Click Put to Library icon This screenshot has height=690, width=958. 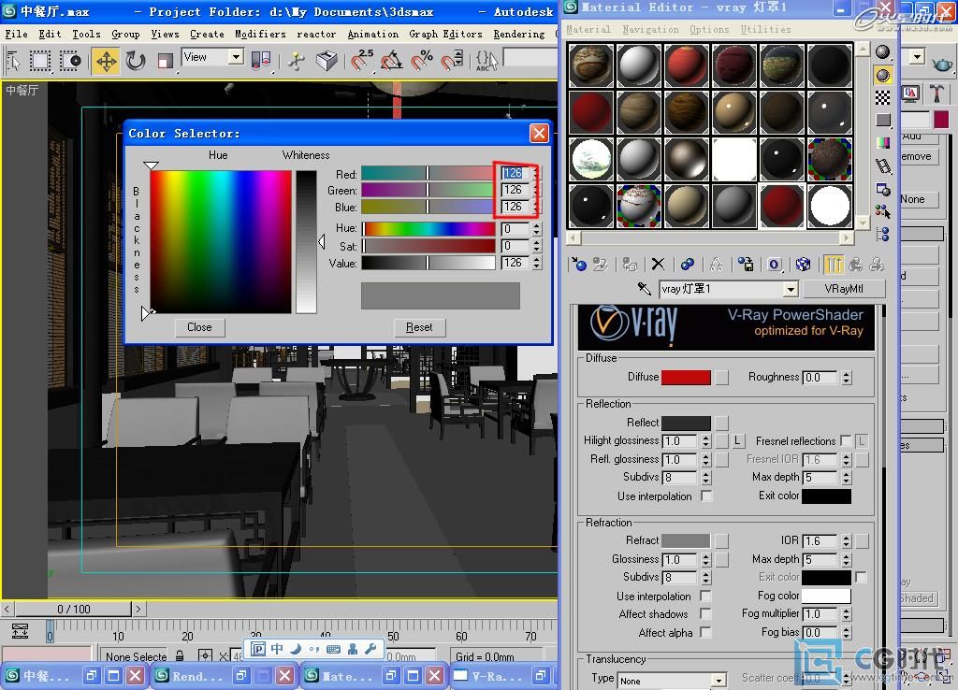pos(745,264)
